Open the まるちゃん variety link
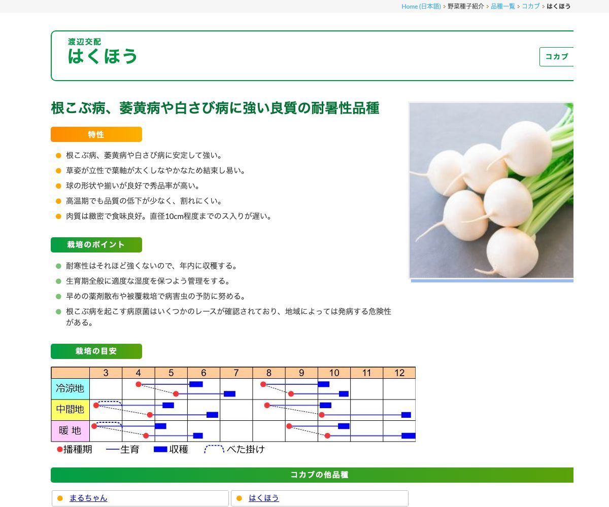609x507 pixels. coord(89,498)
